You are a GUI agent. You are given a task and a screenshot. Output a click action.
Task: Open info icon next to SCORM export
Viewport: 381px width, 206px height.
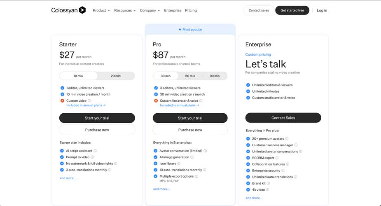click(277, 158)
